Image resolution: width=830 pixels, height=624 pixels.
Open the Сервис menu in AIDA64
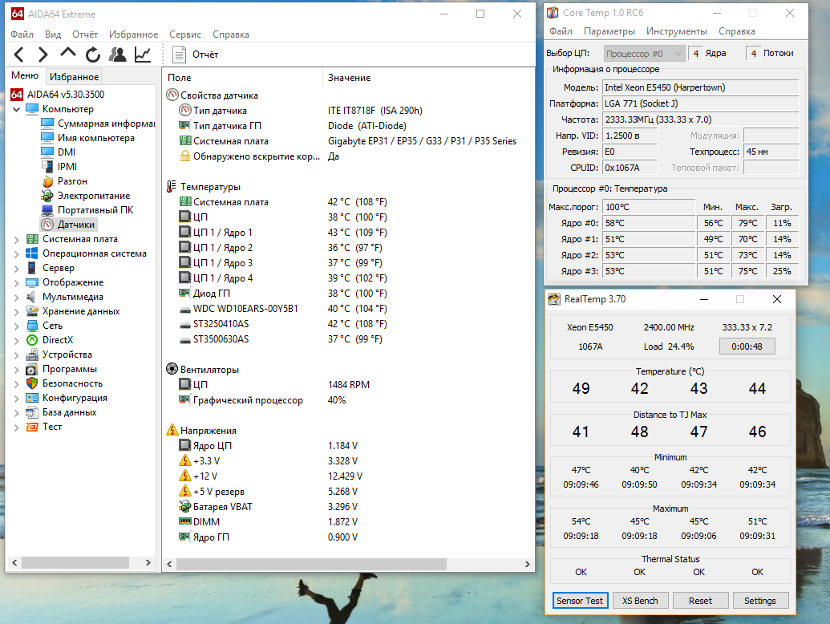184,34
